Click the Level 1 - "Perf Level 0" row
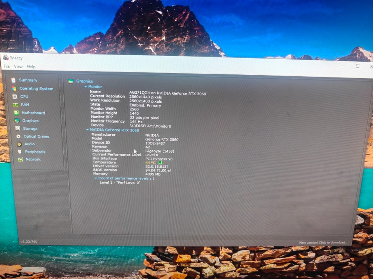 click(x=120, y=183)
